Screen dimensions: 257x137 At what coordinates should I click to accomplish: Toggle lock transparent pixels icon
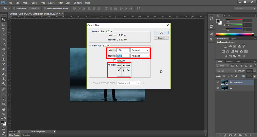coord(224,76)
